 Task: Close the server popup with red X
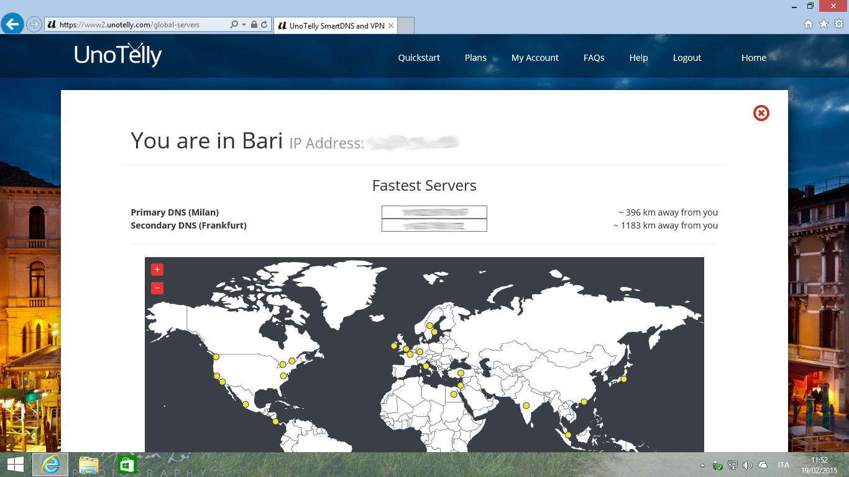[x=761, y=113]
